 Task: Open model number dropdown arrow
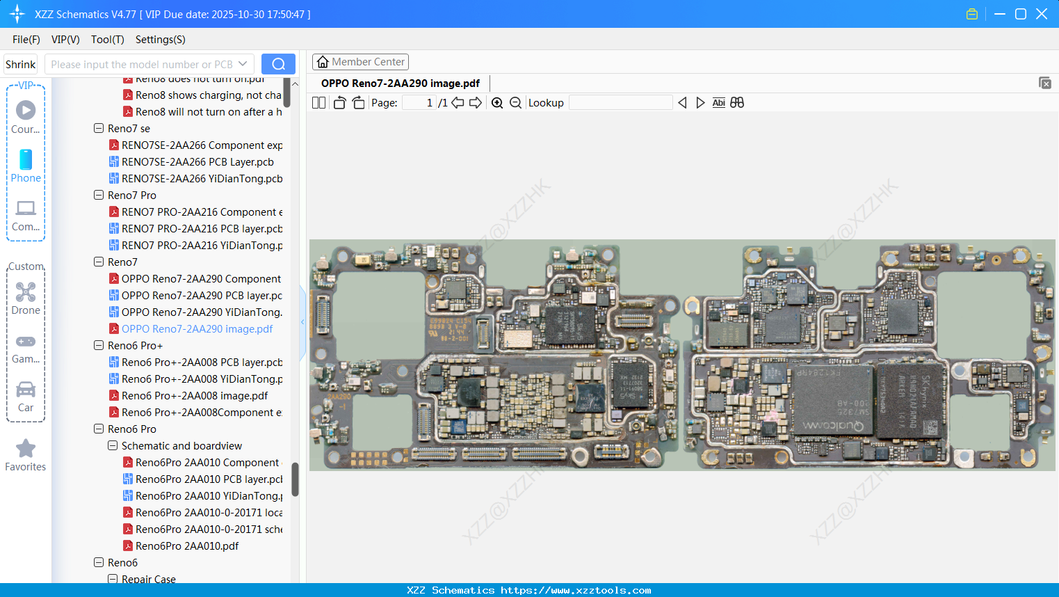243,64
